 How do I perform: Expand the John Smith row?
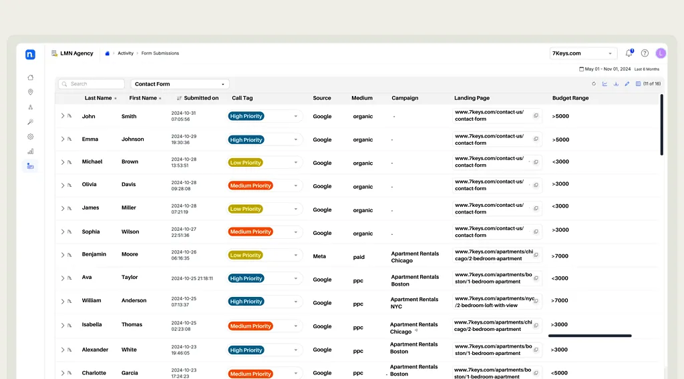coord(62,116)
